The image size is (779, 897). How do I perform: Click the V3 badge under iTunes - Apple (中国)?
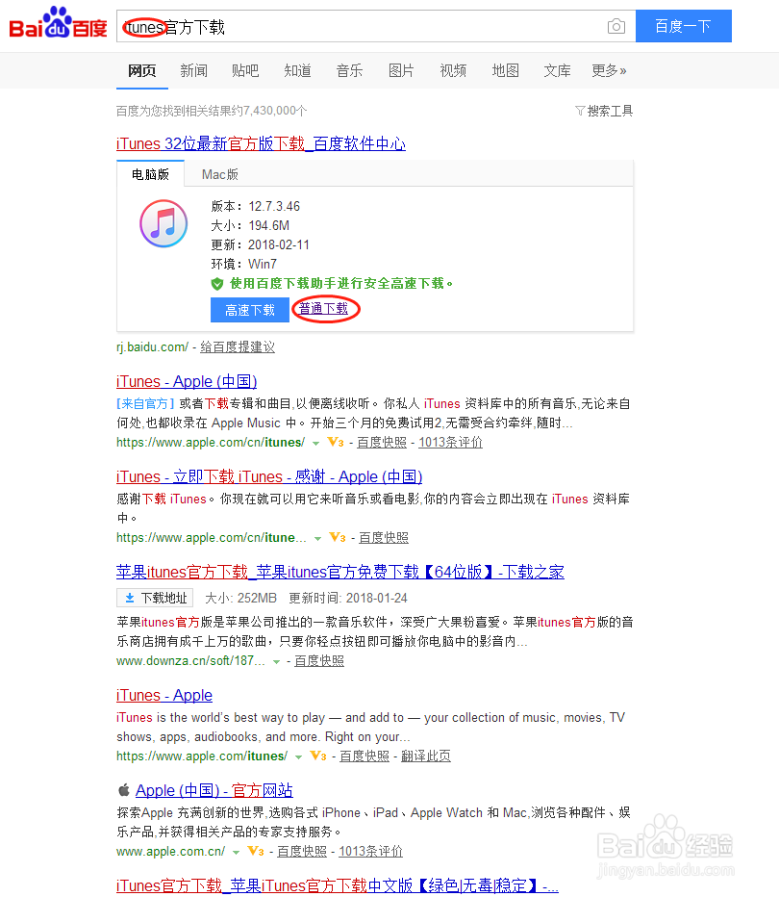pos(334,442)
